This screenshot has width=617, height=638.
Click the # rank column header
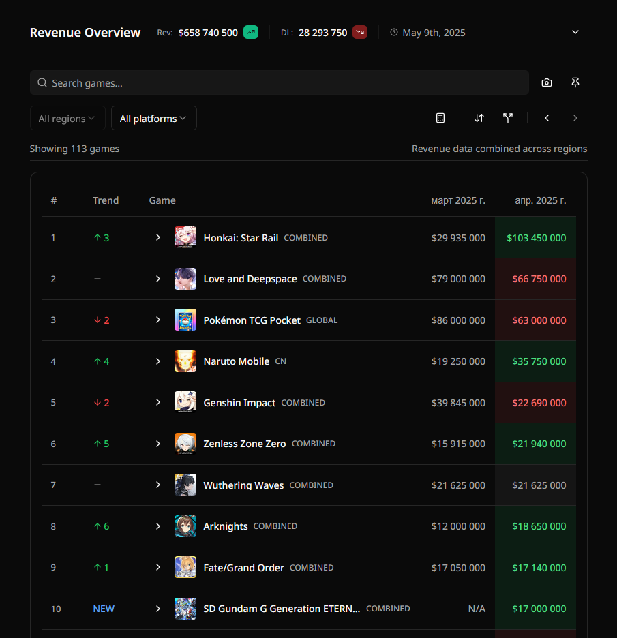[54, 200]
